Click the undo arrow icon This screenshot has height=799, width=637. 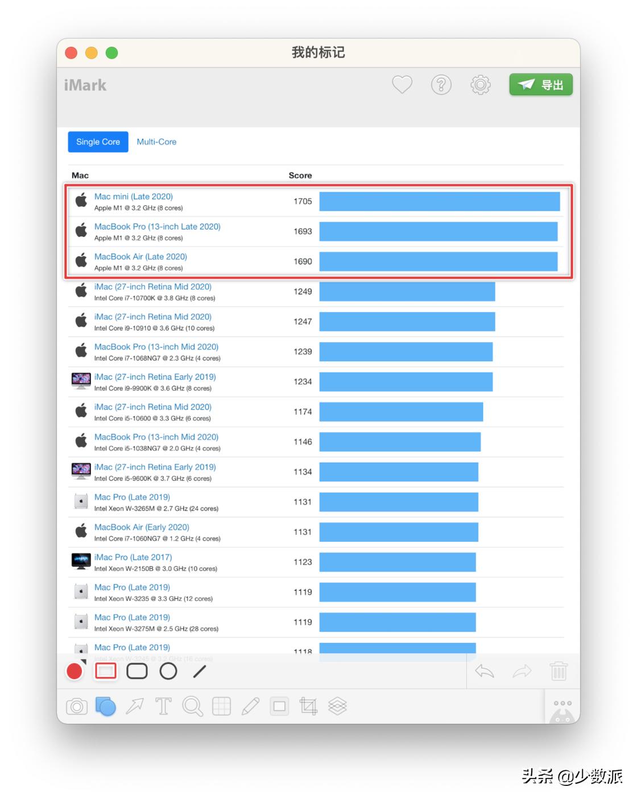point(485,672)
